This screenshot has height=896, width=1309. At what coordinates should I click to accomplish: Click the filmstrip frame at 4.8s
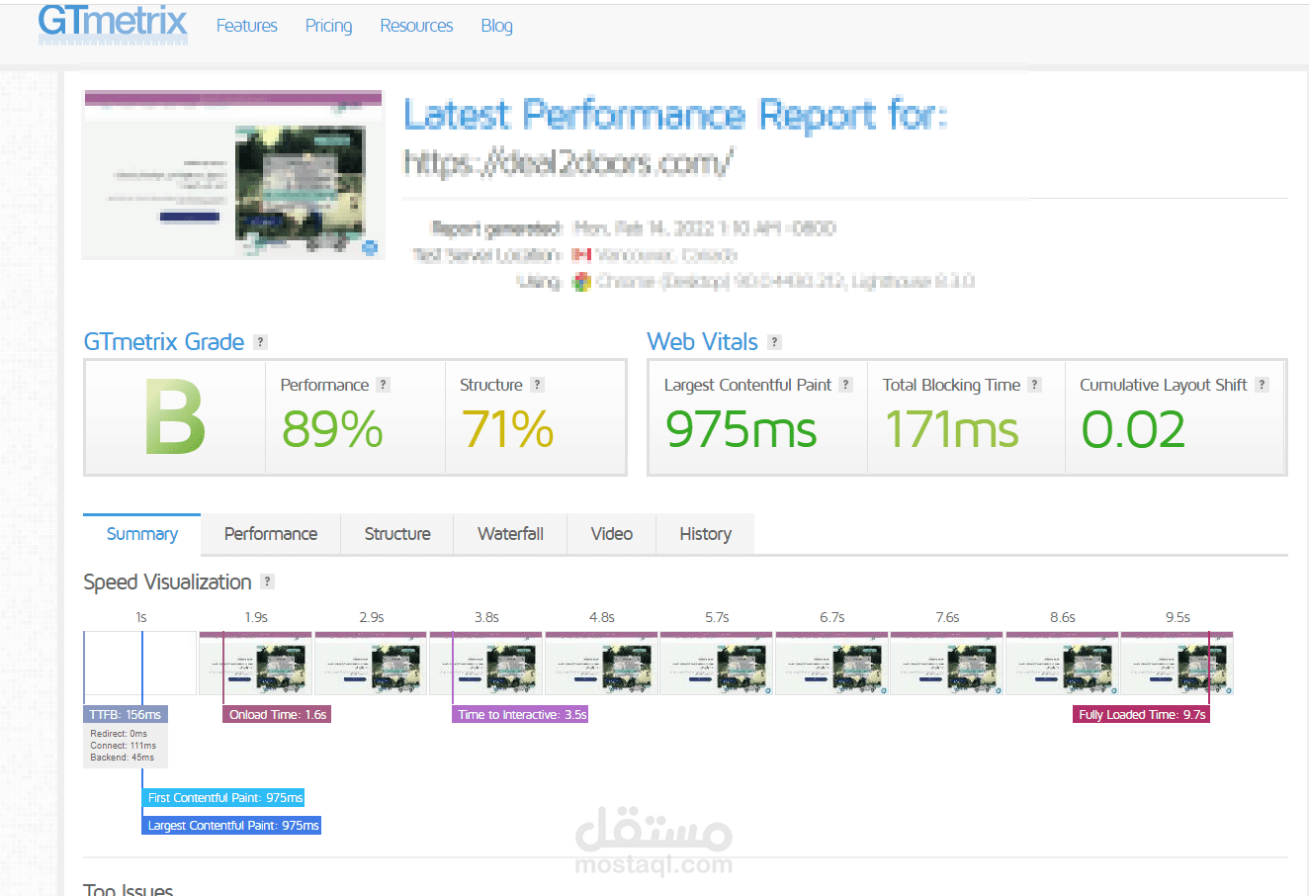click(x=601, y=664)
